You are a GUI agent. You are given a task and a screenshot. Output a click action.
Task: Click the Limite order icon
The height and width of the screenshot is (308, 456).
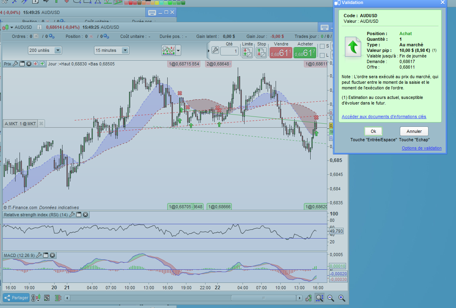pyautogui.click(x=247, y=52)
